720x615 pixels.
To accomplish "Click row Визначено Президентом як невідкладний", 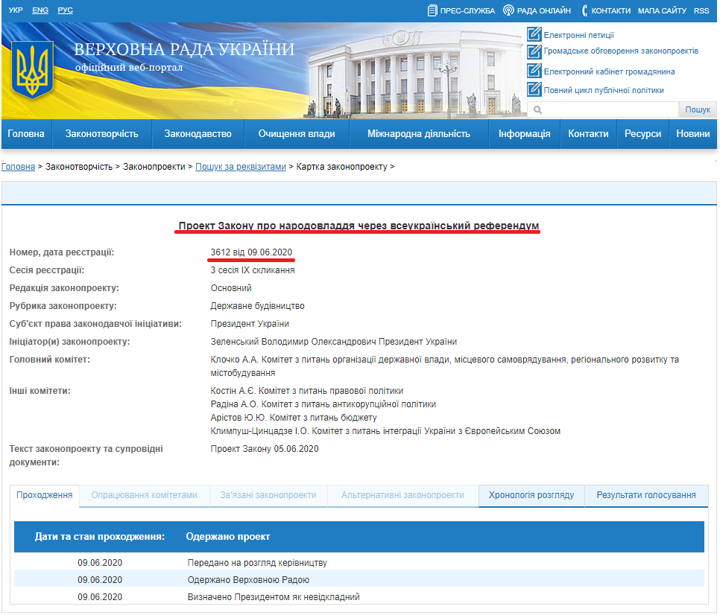I will [359, 596].
